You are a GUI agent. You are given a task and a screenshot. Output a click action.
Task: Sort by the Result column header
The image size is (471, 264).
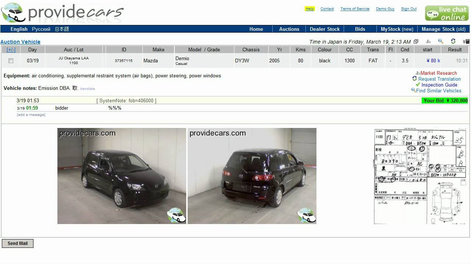pos(455,49)
